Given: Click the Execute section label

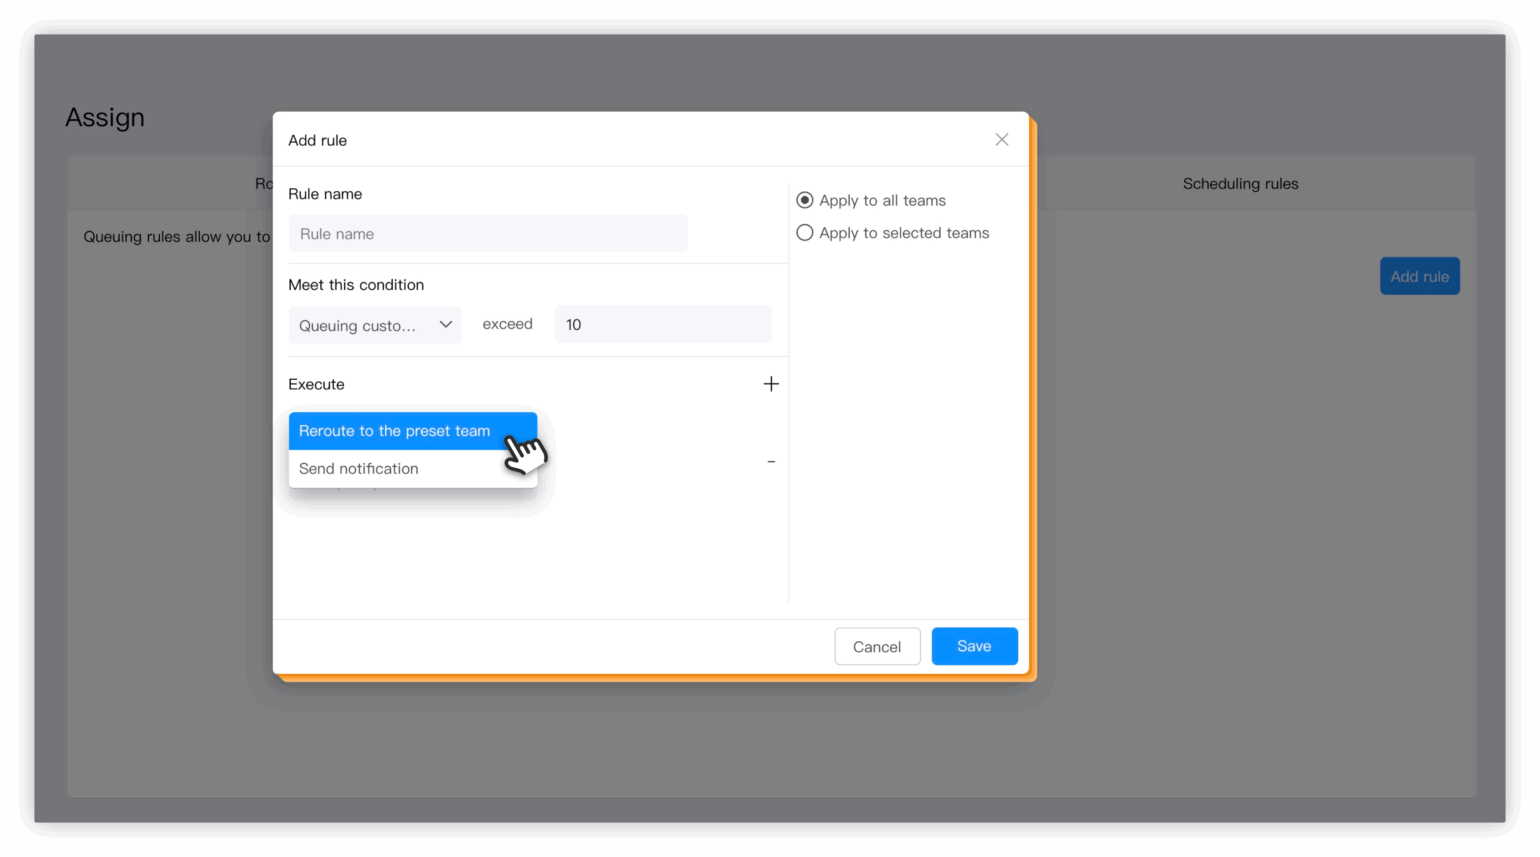Looking at the screenshot, I should 316,385.
